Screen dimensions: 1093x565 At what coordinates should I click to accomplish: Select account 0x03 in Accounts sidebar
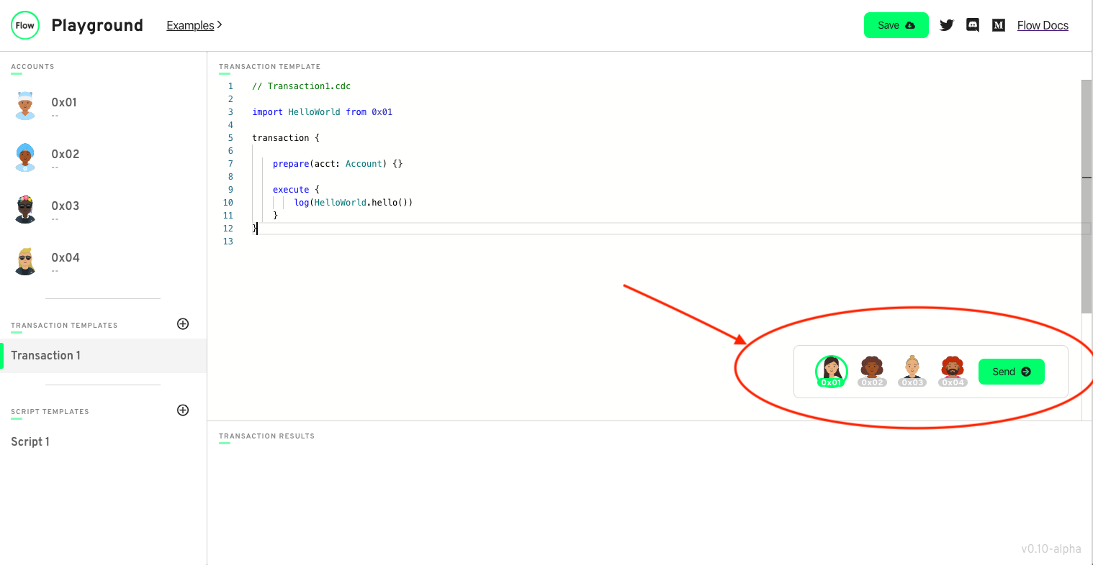click(103, 210)
